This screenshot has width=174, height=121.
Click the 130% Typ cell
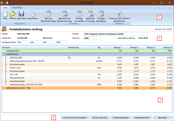99,85
